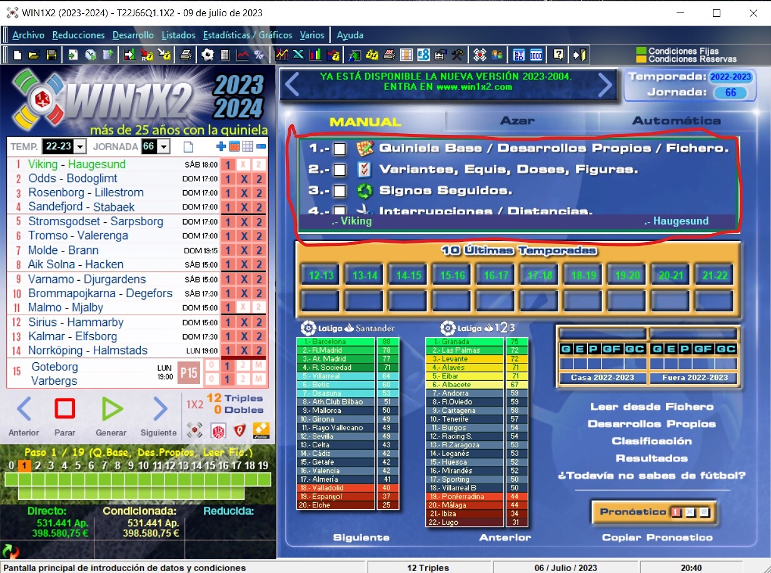Click Desarrollos Propios link
771x573 pixels.
[652, 424]
